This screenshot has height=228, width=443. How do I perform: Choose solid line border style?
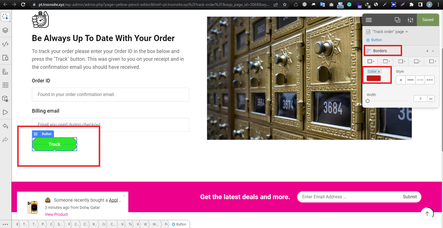[x=410, y=80]
